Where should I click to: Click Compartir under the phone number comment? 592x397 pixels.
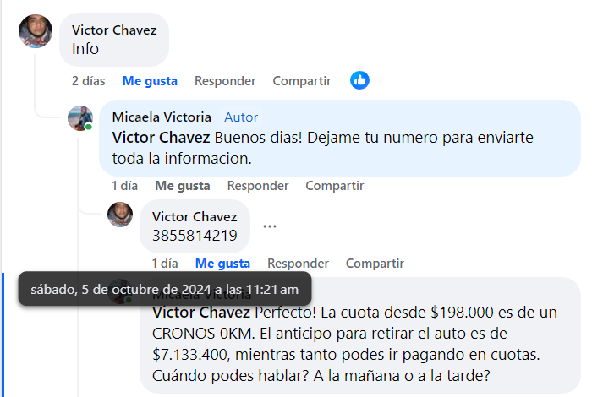(x=375, y=264)
